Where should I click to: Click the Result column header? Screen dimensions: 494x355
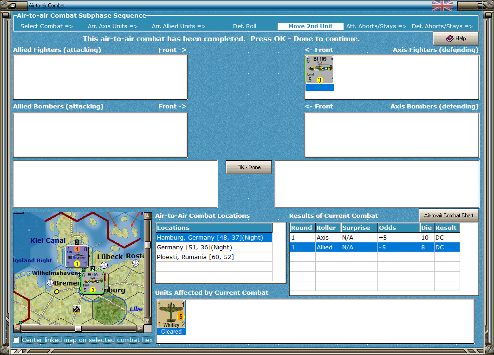point(447,228)
